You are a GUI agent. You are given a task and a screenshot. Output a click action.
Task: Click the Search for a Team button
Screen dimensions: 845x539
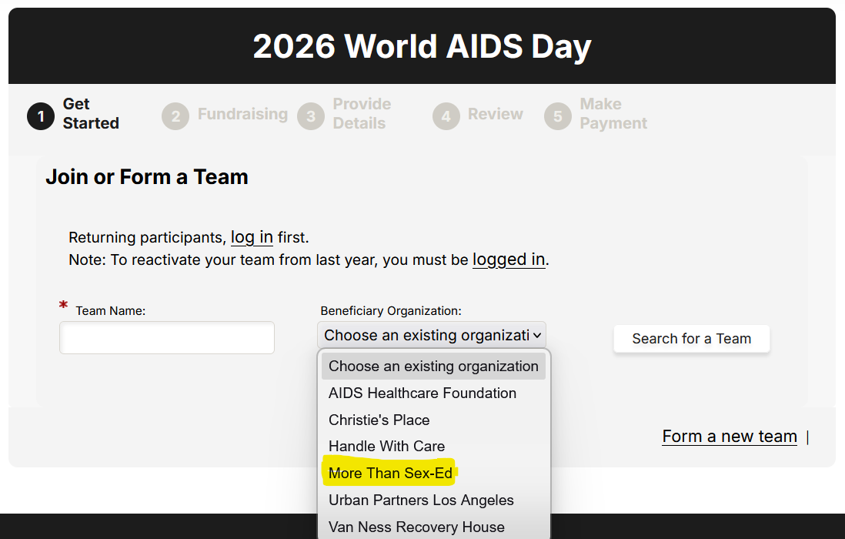(691, 339)
